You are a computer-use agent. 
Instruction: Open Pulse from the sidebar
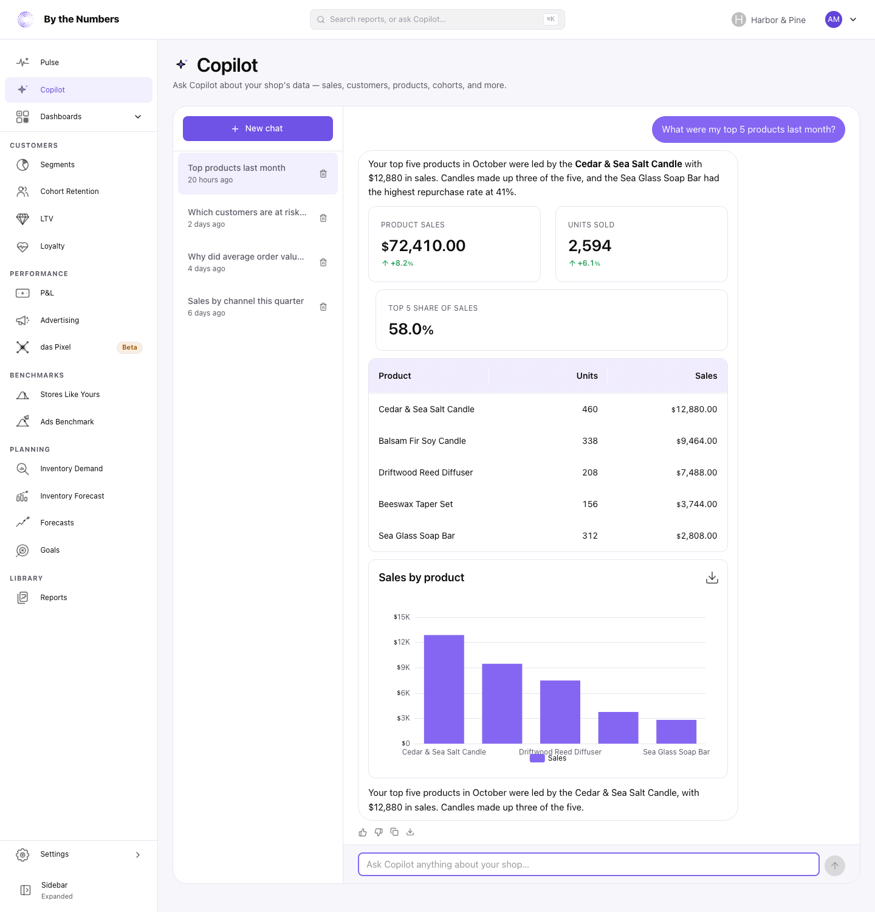click(x=78, y=63)
